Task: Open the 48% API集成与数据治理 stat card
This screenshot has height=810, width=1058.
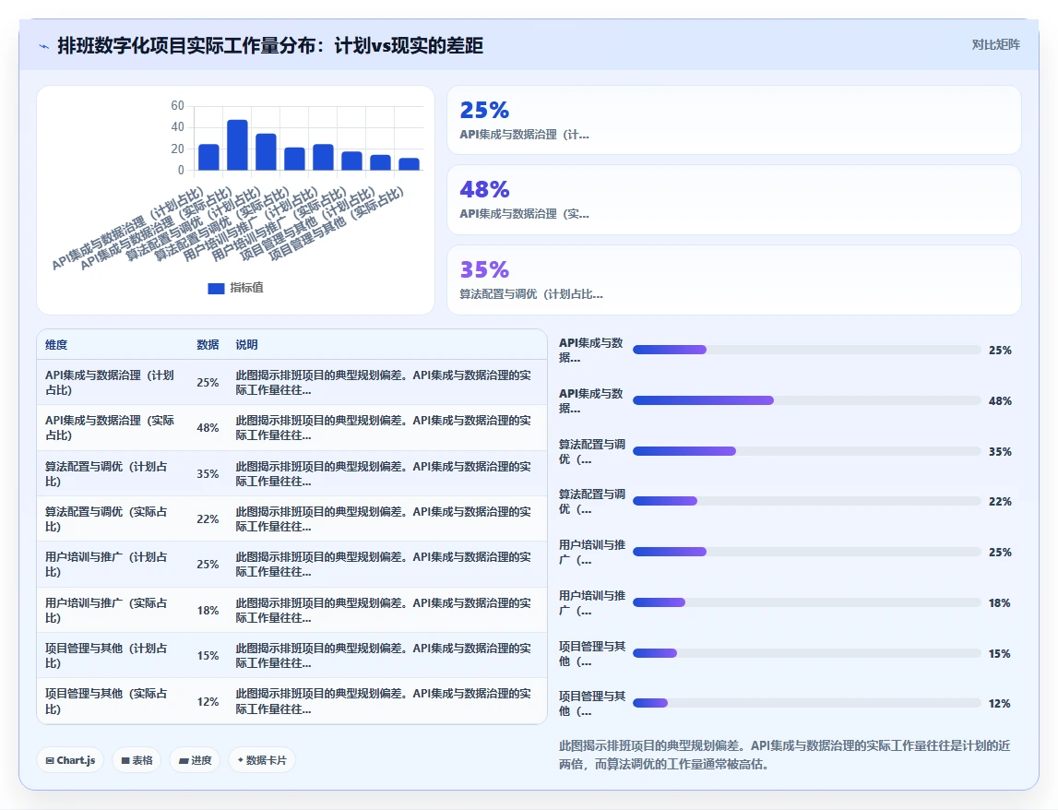Action: (734, 200)
